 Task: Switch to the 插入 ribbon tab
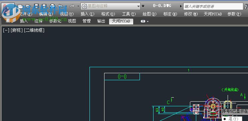pos(24,21)
